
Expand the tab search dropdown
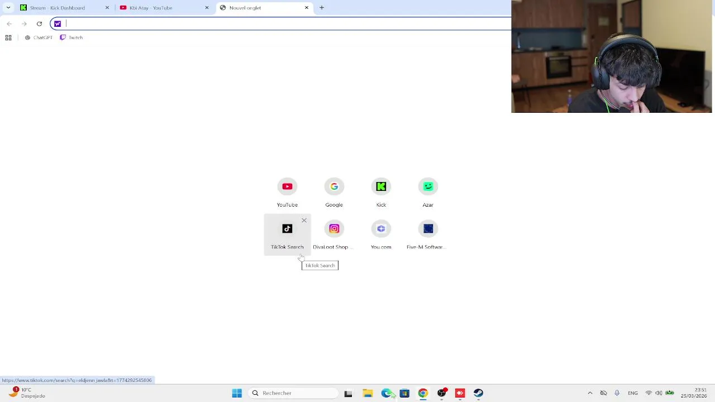pos(8,8)
